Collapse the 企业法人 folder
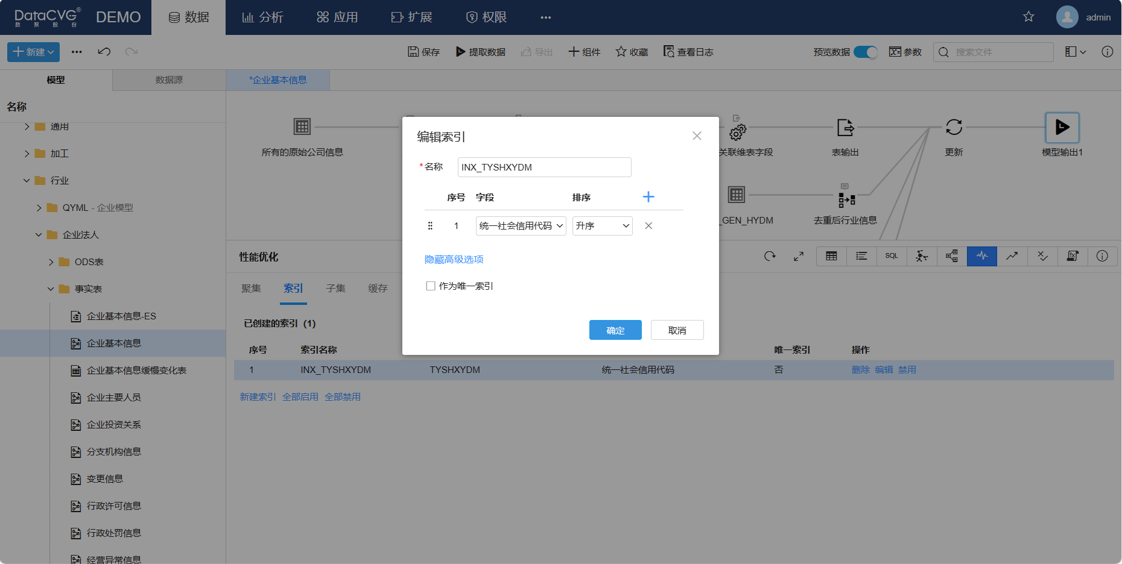1122x564 pixels. tap(39, 235)
